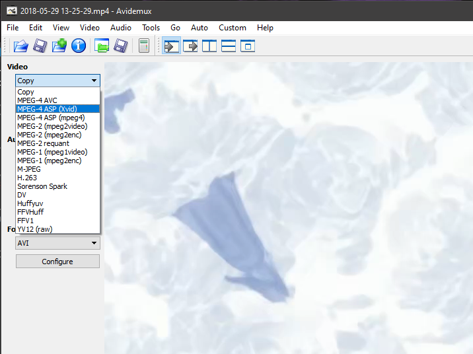This screenshot has height=354, width=473.
Task: Select side-by-side preview layout icon
Action: [209, 46]
